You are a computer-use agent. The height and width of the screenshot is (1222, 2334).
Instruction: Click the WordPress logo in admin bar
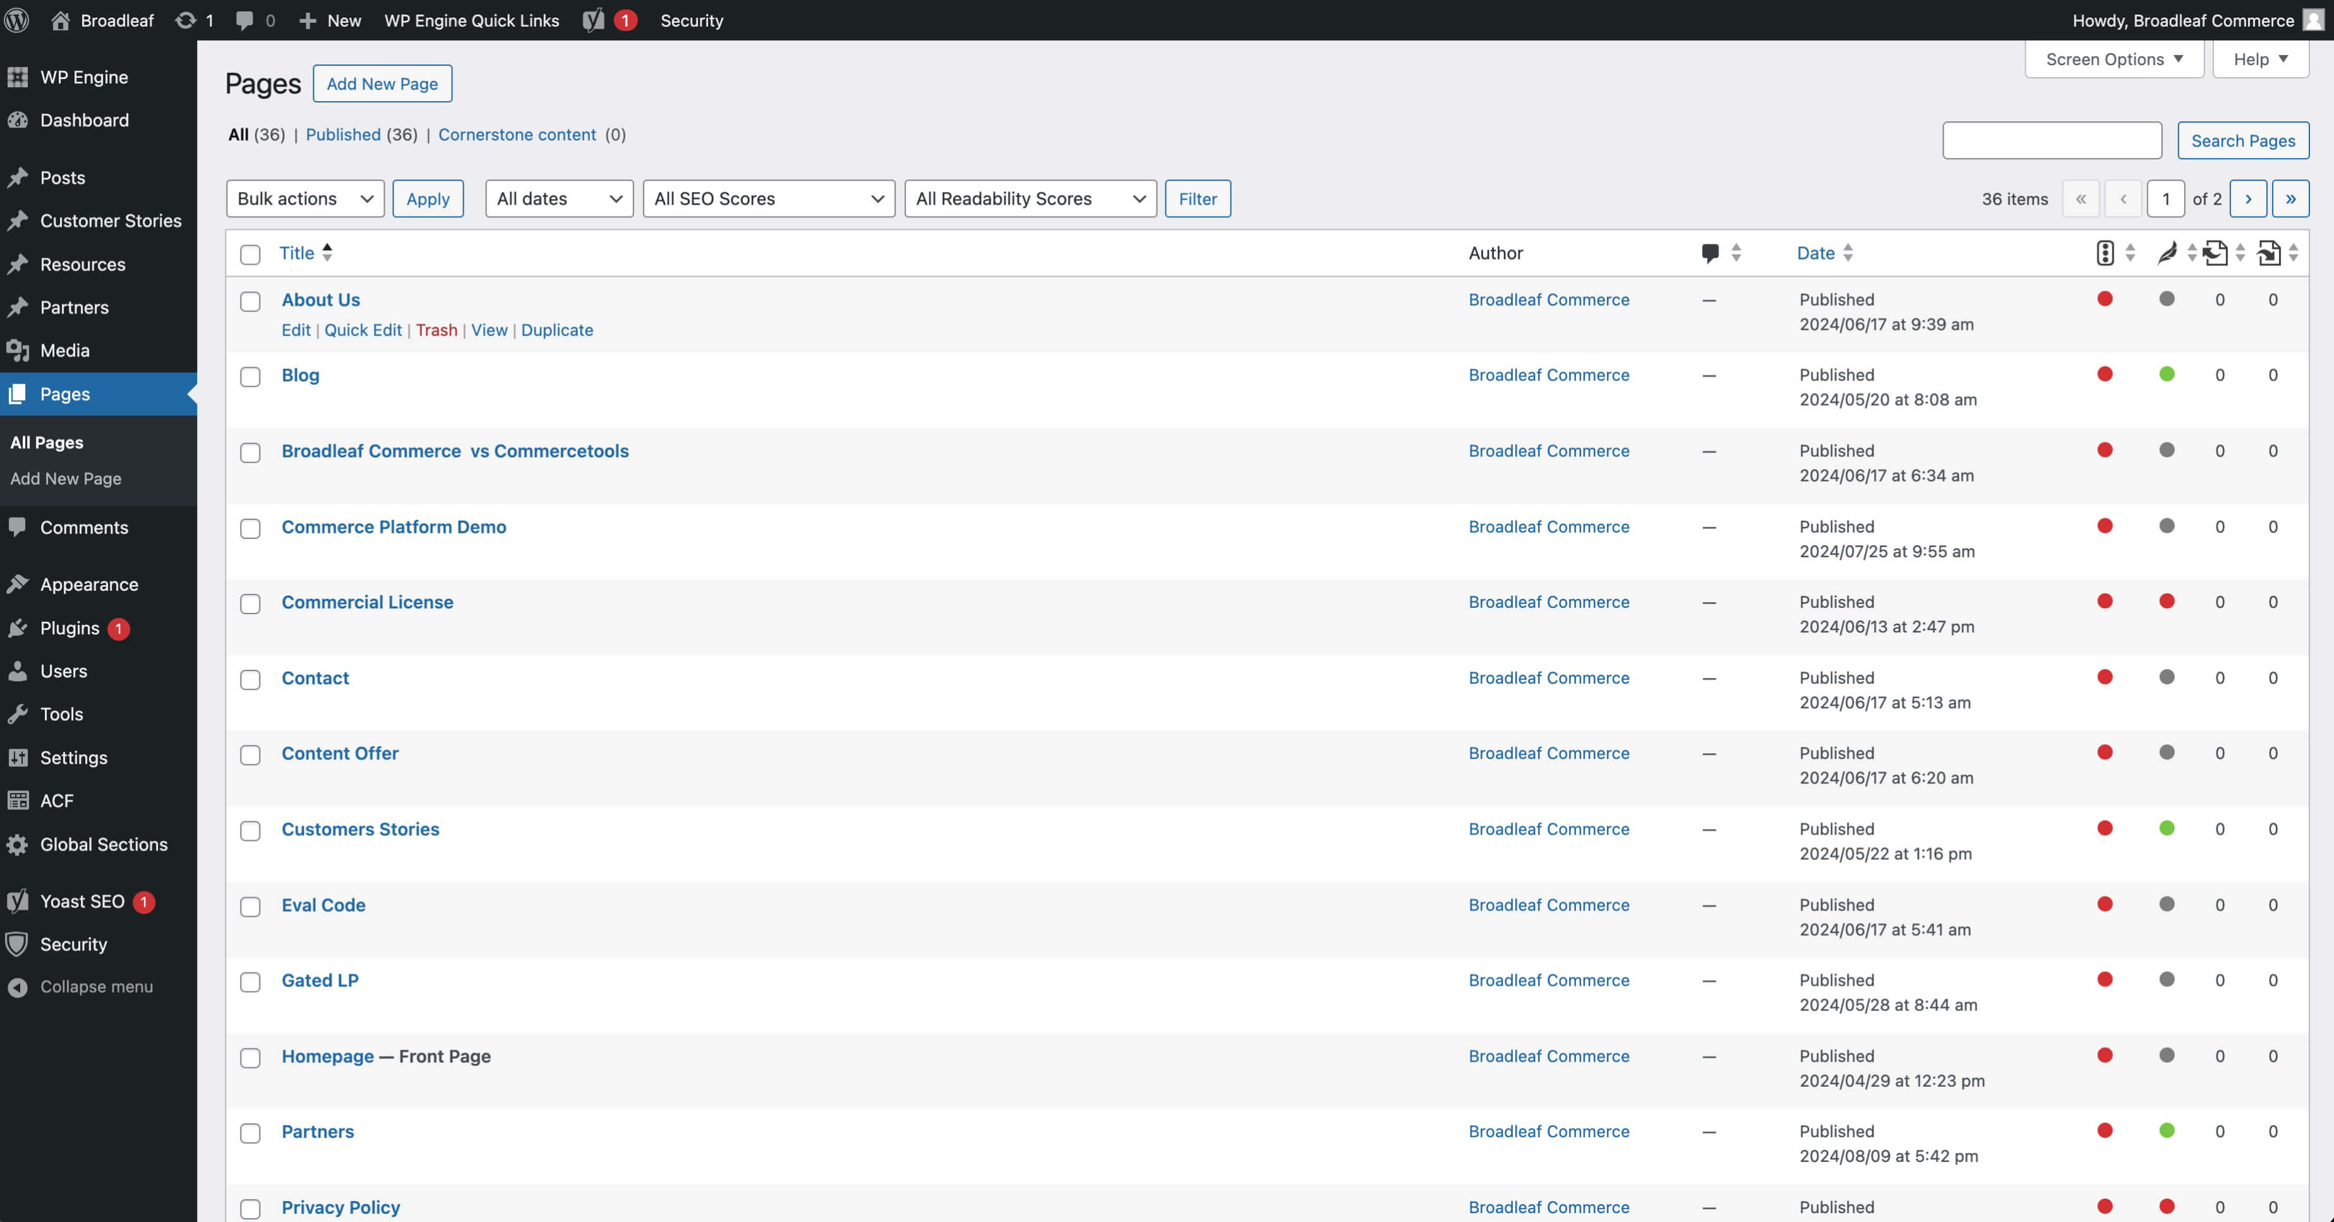coord(17,20)
